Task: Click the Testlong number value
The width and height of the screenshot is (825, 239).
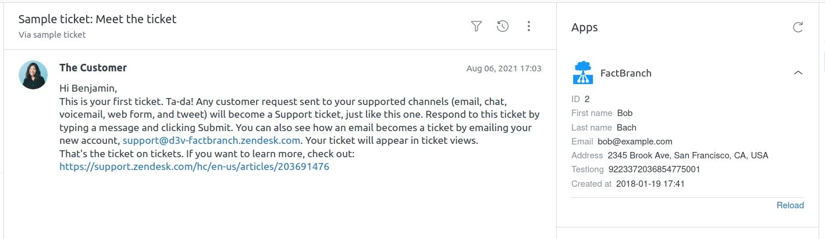Action: click(x=654, y=169)
